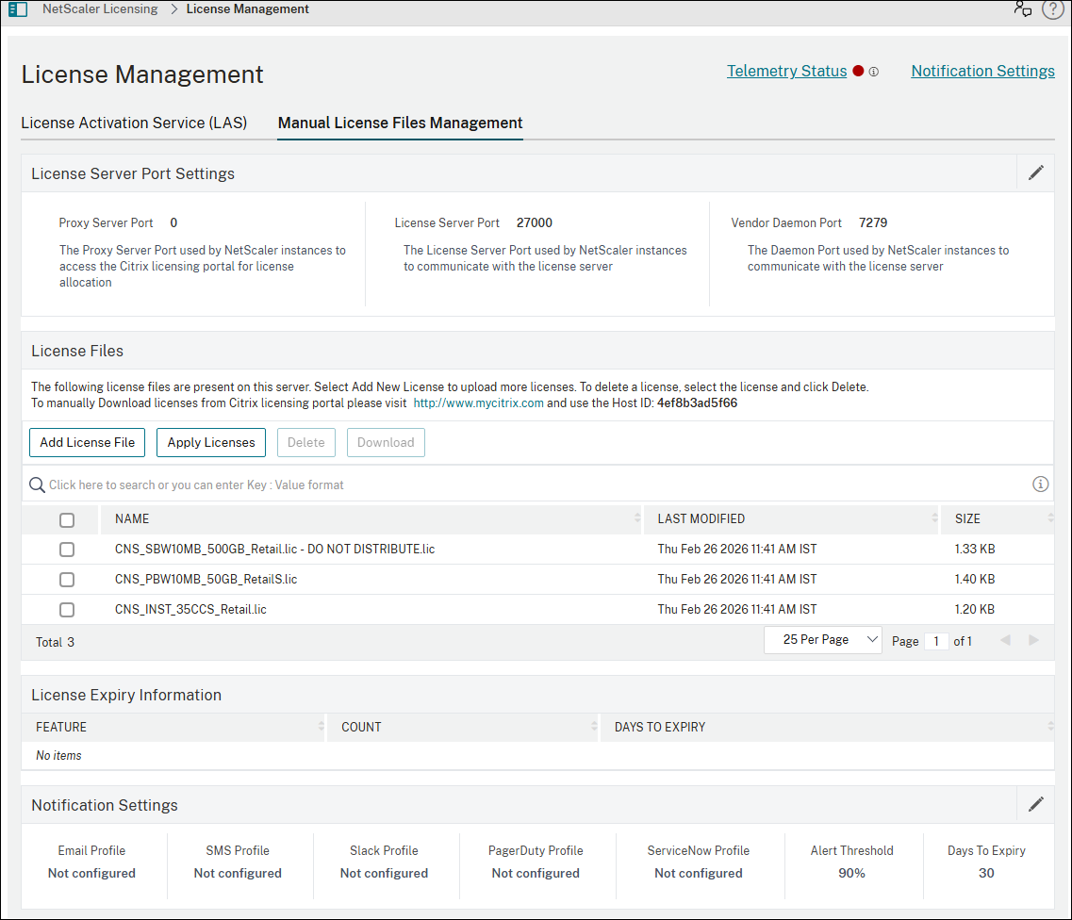
Task: Select Manual License Files Management tab
Action: pos(400,123)
